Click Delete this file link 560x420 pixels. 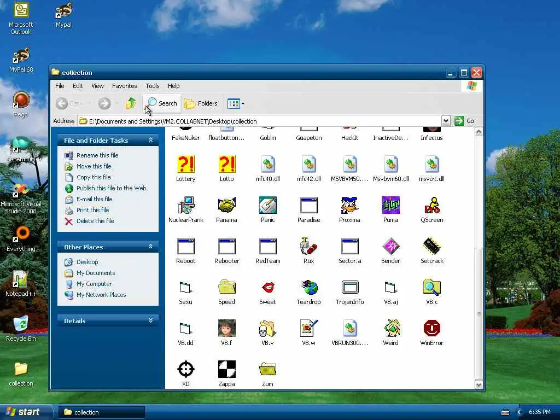pyautogui.click(x=95, y=221)
